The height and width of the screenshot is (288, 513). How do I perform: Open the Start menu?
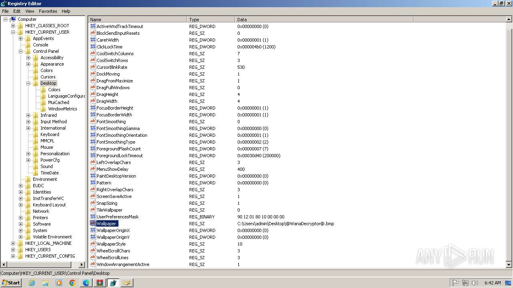11,282
